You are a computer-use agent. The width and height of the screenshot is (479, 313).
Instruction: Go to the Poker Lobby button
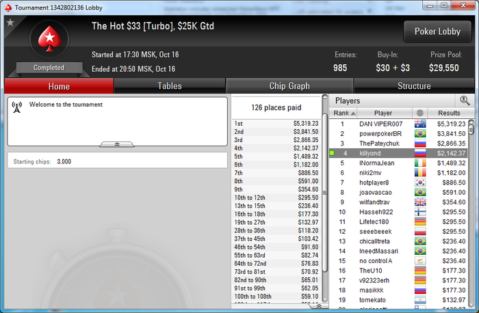[437, 31]
